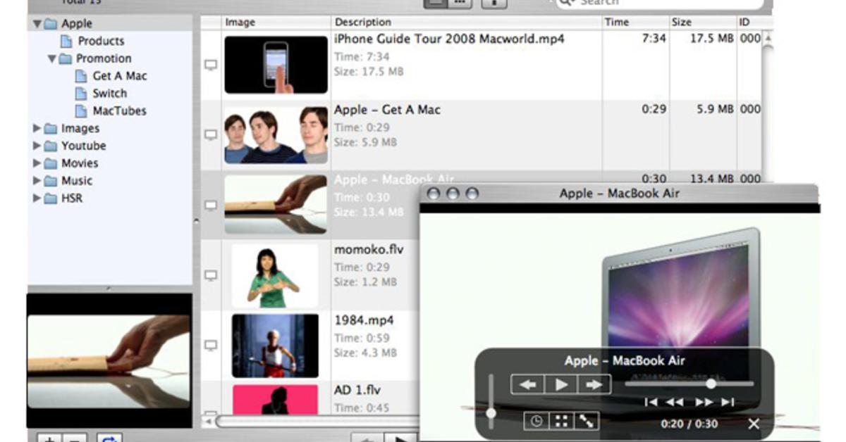The image size is (846, 442).
Task: Click monitor icon in selected MacBook Air row
Action: click(210, 205)
